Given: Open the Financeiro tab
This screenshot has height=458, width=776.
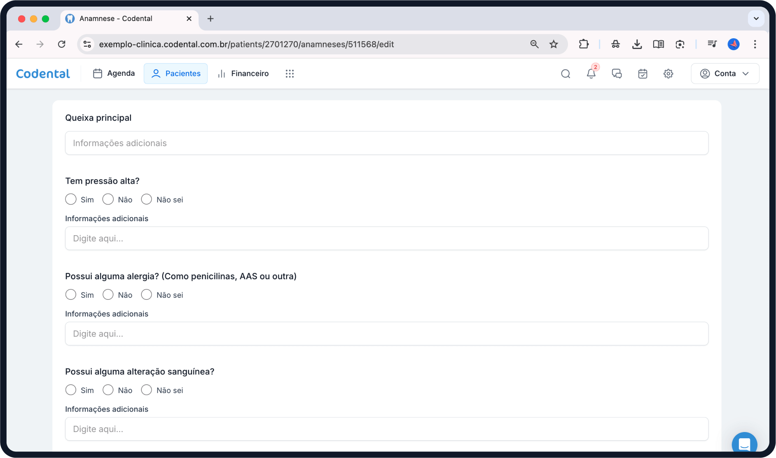Looking at the screenshot, I should [243, 73].
